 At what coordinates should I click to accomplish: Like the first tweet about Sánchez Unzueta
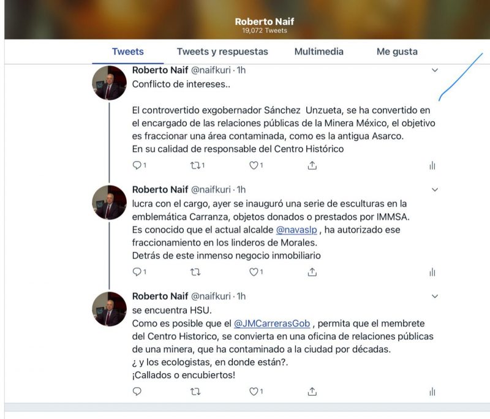pos(254,165)
